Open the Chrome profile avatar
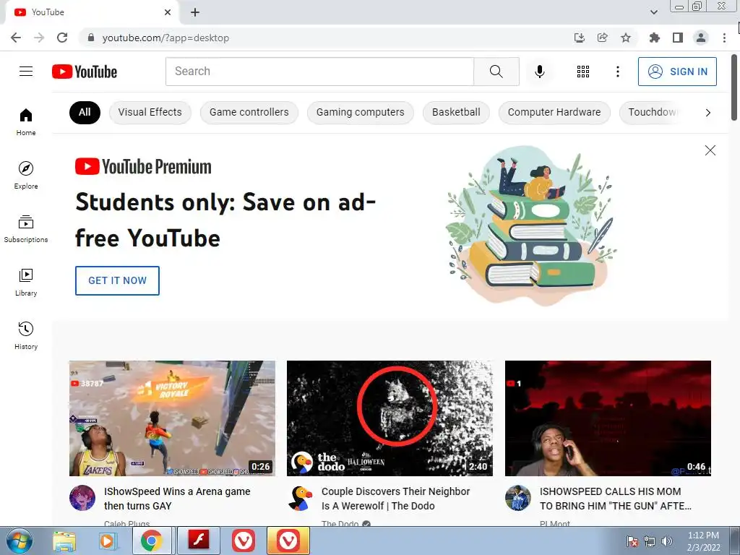 coord(701,38)
